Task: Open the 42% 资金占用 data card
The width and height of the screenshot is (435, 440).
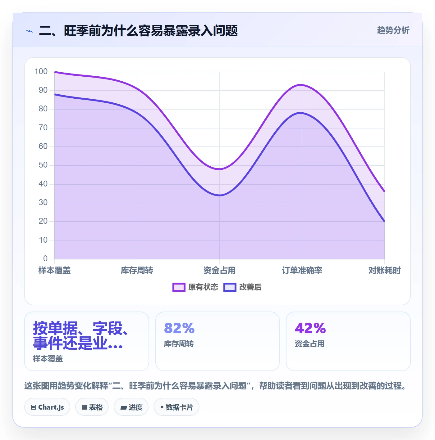Action: [x=348, y=341]
